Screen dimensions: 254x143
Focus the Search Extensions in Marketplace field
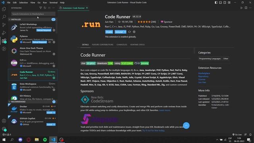(x=33, y=14)
